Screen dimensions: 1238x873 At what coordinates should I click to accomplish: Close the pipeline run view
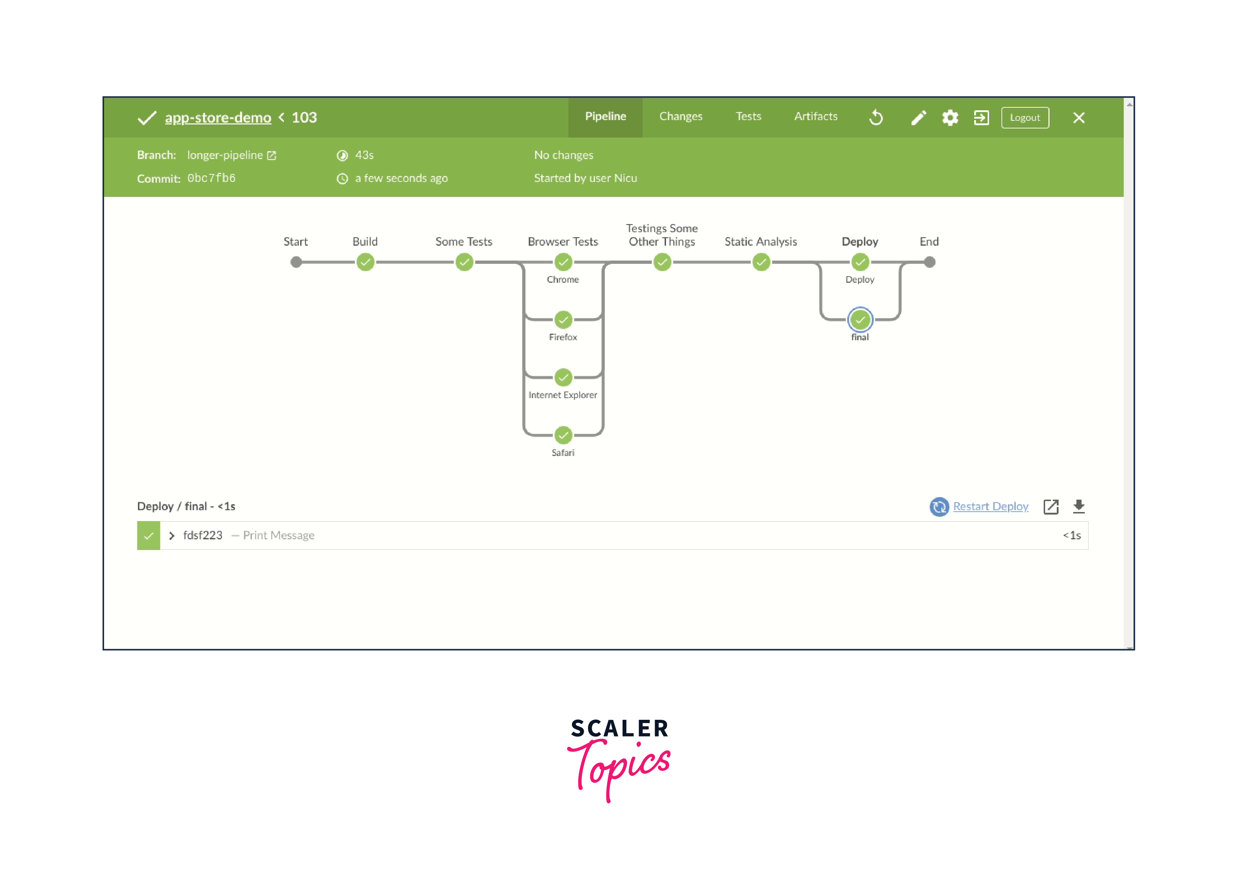click(1078, 118)
